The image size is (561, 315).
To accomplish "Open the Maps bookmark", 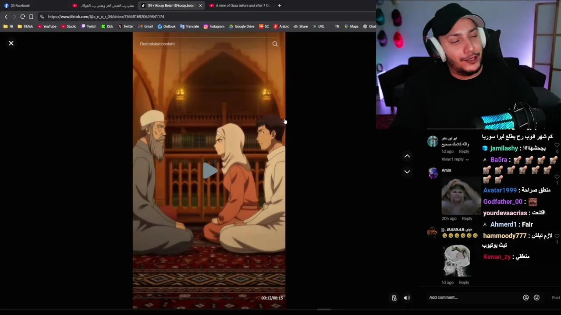I will pos(351,26).
